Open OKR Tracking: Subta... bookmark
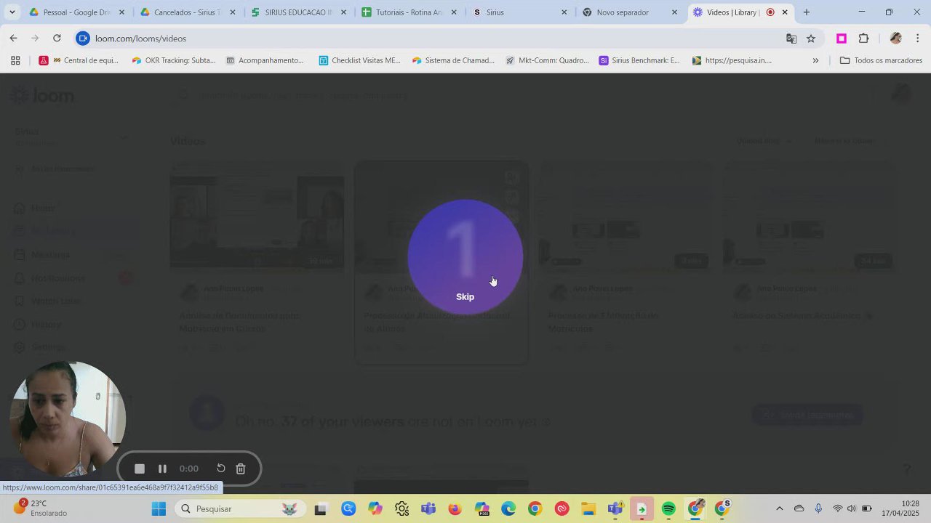Screen dimensions: 931x523 click(173, 60)
